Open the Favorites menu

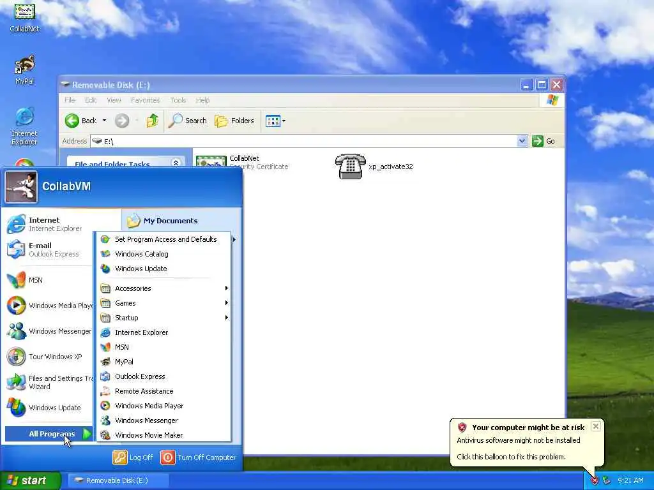tap(145, 100)
